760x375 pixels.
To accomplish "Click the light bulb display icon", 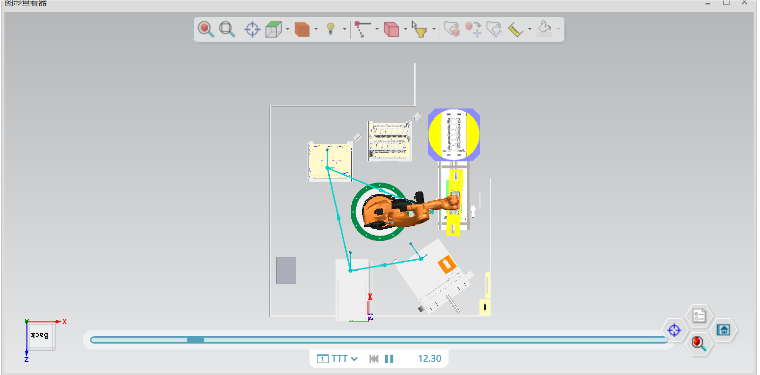I will tap(331, 29).
